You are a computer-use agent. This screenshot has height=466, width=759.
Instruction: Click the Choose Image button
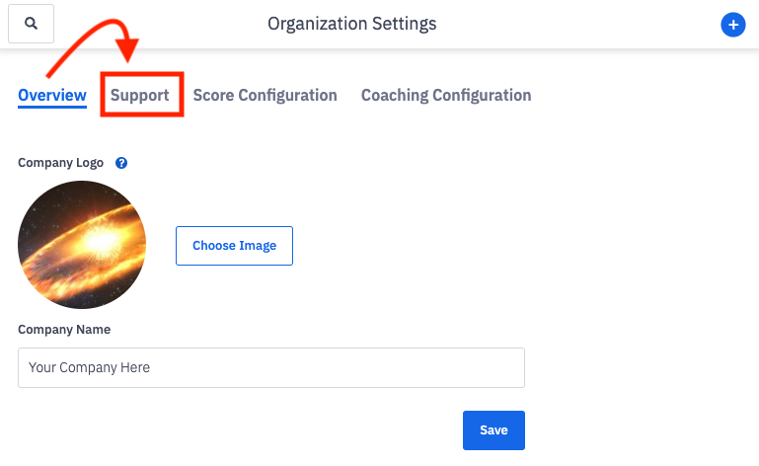(x=234, y=246)
